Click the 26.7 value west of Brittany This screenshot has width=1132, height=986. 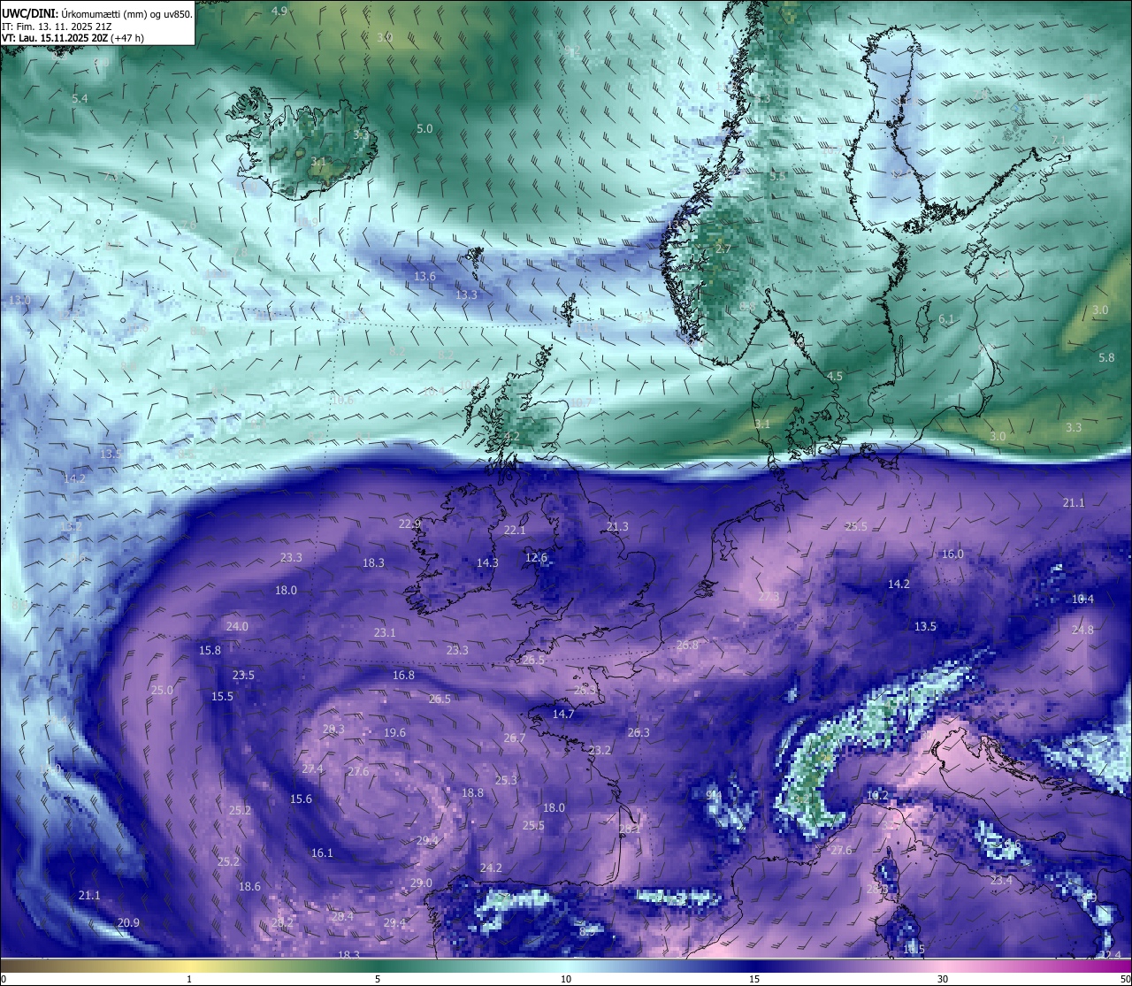coord(514,738)
